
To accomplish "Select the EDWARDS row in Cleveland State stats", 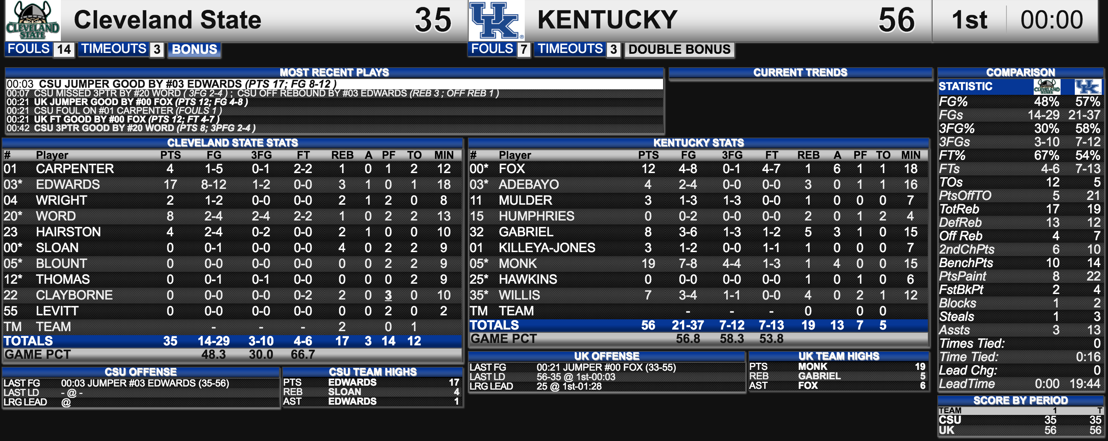I will coord(232,185).
